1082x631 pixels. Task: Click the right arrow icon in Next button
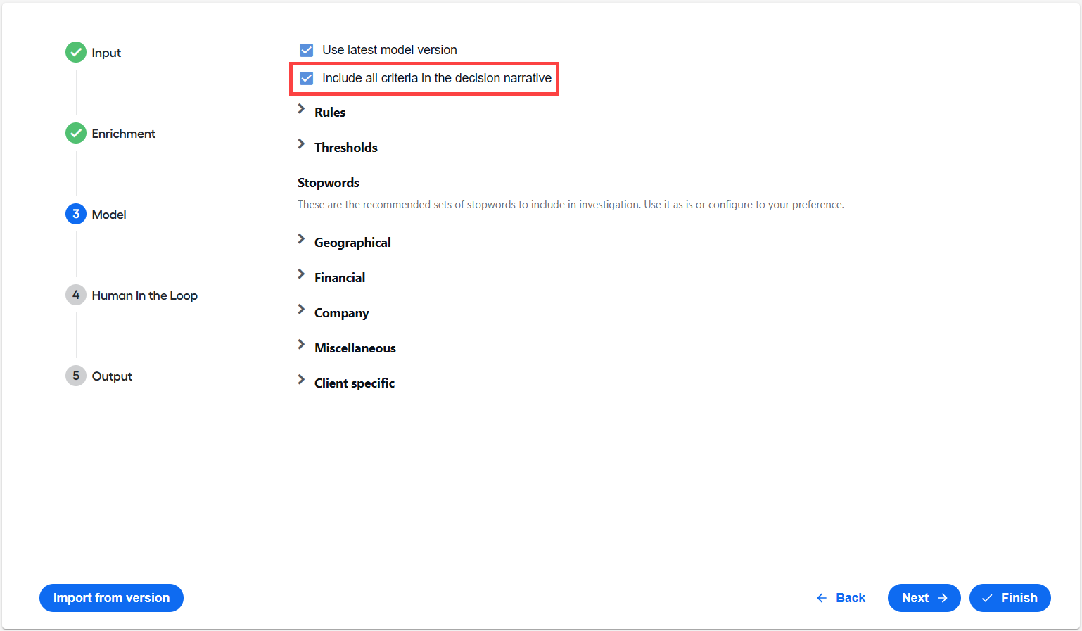point(943,598)
